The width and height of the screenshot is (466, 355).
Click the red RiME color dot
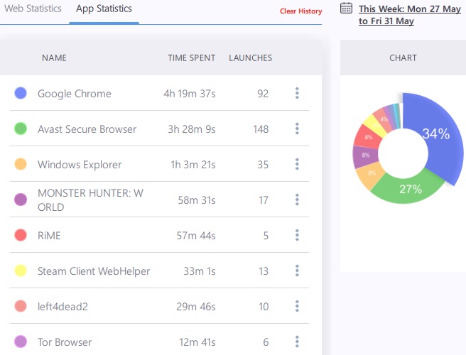[x=21, y=235]
